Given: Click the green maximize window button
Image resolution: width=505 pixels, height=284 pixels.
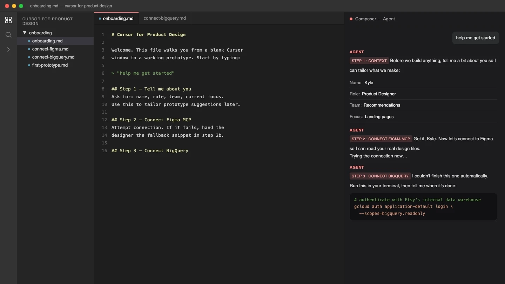Looking at the screenshot, I should pos(21,6).
